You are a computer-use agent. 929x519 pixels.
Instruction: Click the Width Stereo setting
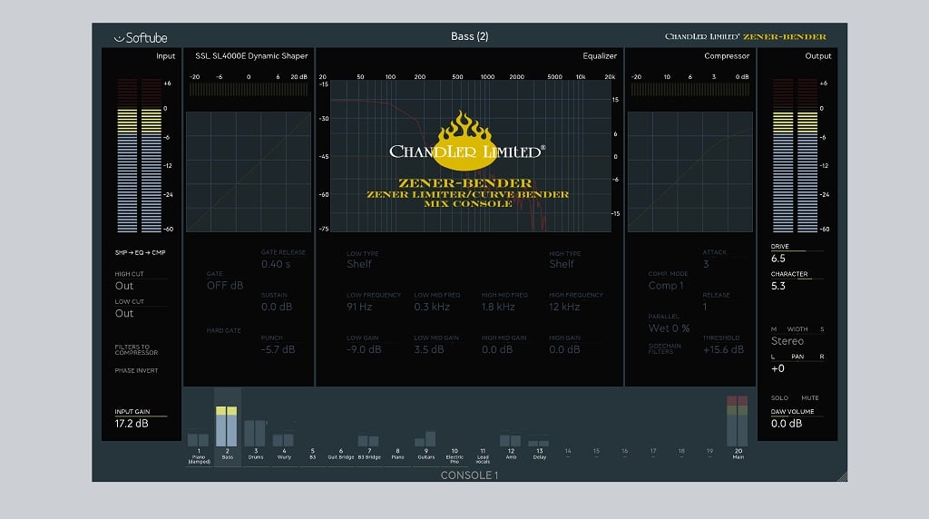(787, 341)
